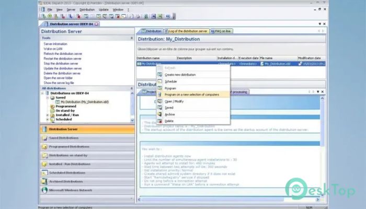Open the Distribution menu in the menu bar
Image resolution: width=366 pixels, height=209 pixels.
coord(87,9)
